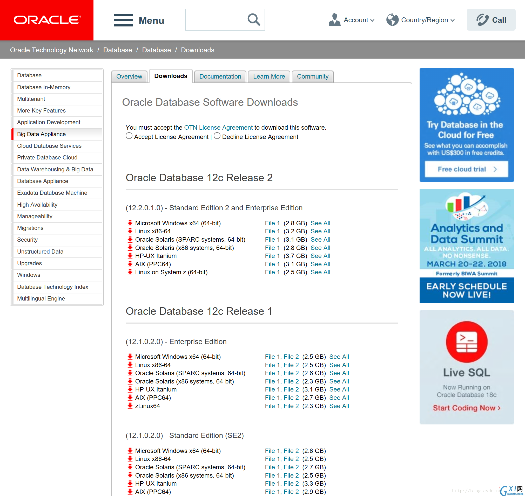
Task: Open Windows sidebar item
Action: [57, 275]
